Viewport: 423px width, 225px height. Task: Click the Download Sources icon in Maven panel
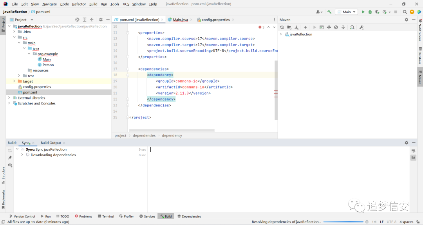[x=296, y=27]
